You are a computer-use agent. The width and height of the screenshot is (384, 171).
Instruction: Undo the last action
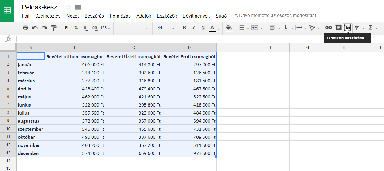point(35,28)
